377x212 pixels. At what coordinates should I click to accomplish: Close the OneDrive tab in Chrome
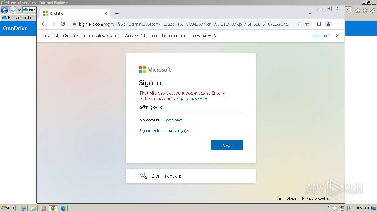[x=106, y=14]
